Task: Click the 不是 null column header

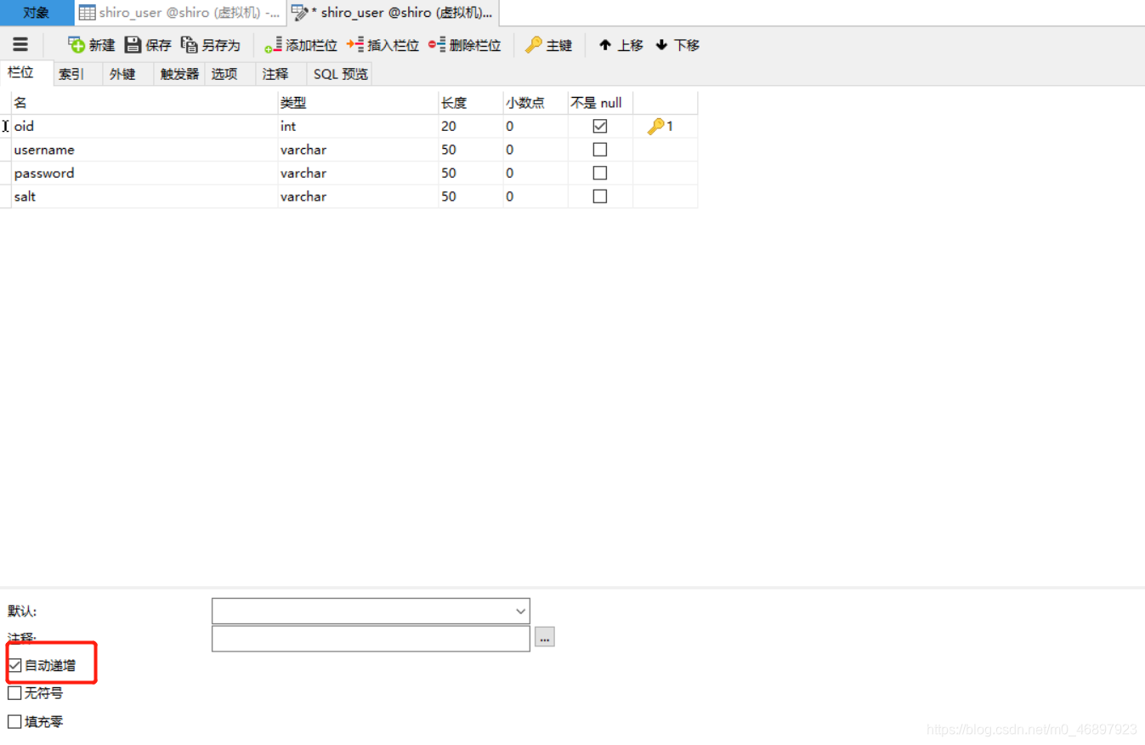Action: [600, 103]
